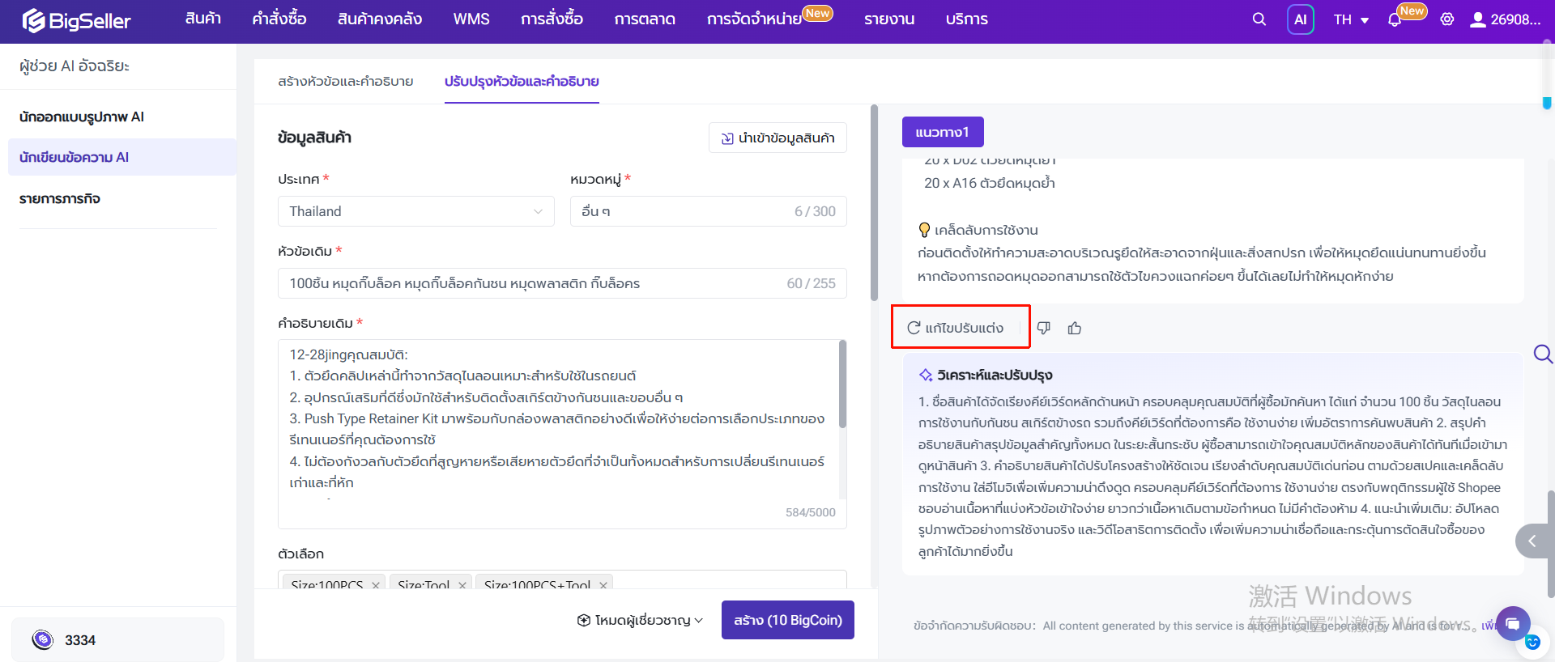The image size is (1555, 662).
Task: Click the นำเข้าข้อมูลสินค้า import button
Action: (x=777, y=138)
